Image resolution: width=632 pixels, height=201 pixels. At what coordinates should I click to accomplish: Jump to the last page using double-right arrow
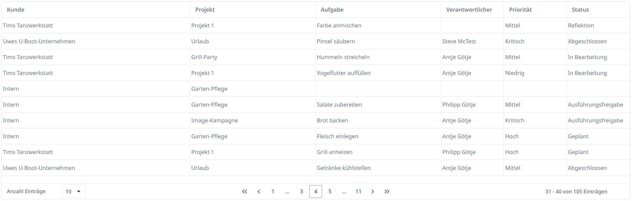coord(387,192)
